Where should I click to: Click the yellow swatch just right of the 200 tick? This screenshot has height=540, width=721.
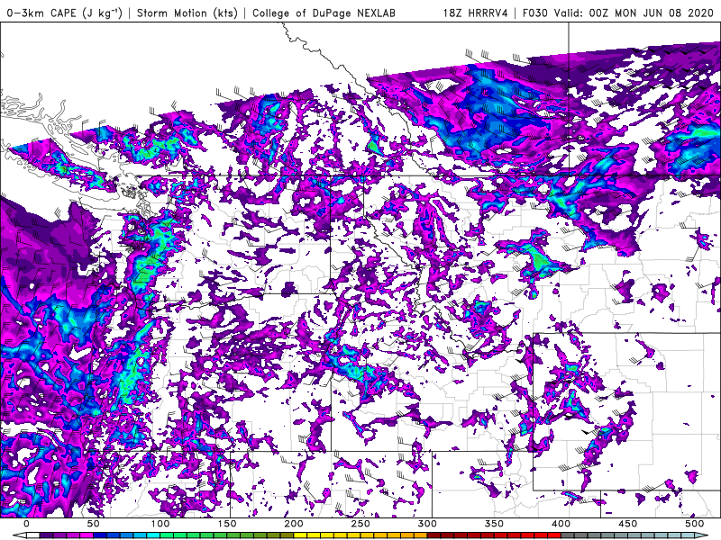pyautogui.click(x=300, y=535)
